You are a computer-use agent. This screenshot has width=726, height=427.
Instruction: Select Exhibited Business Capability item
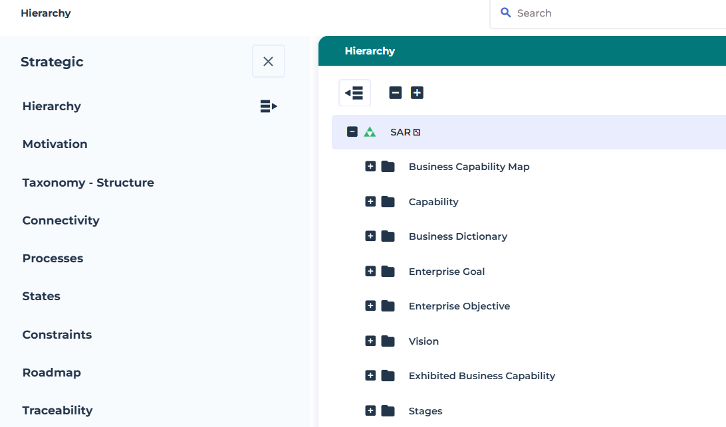481,376
